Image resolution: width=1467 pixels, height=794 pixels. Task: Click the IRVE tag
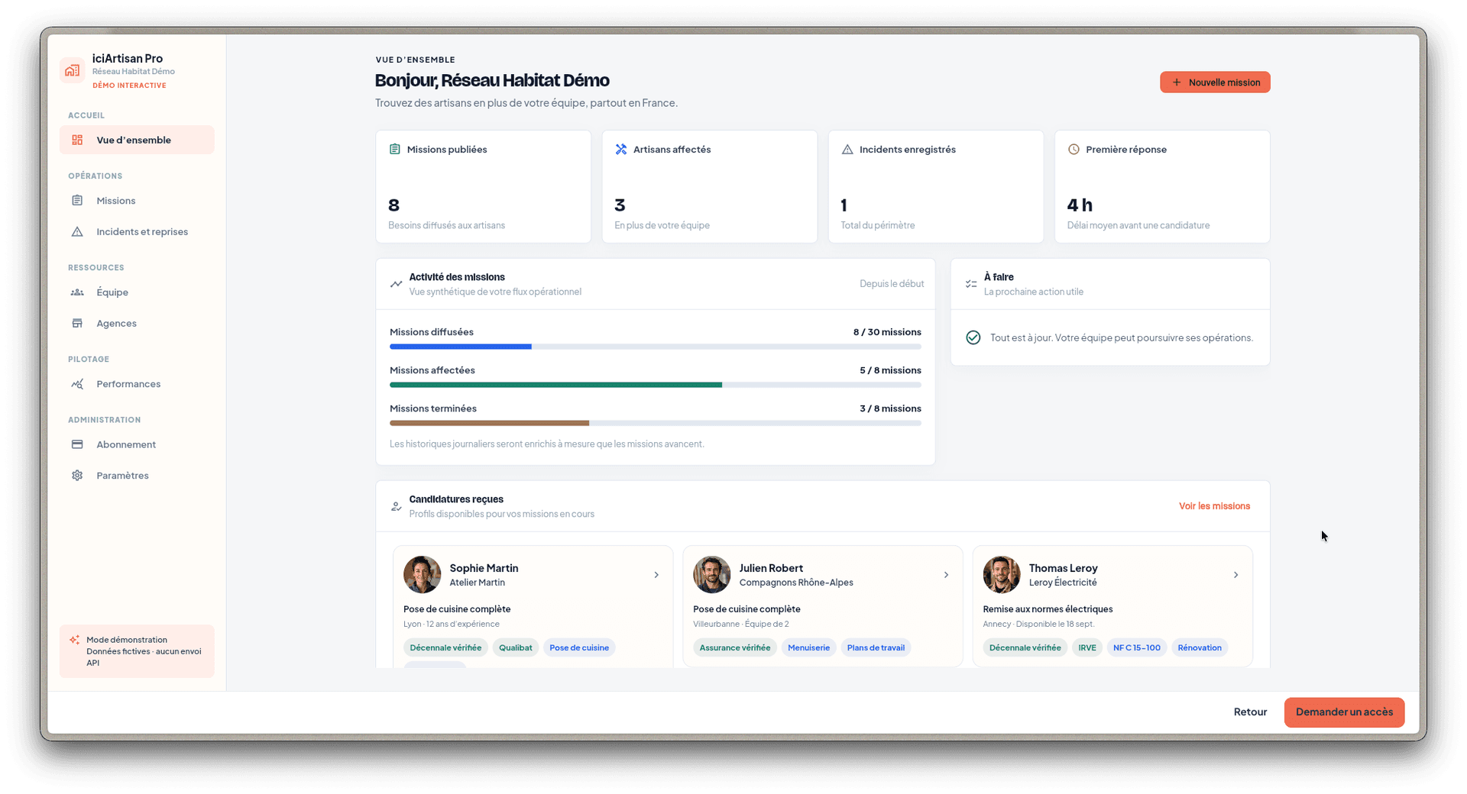point(1086,647)
